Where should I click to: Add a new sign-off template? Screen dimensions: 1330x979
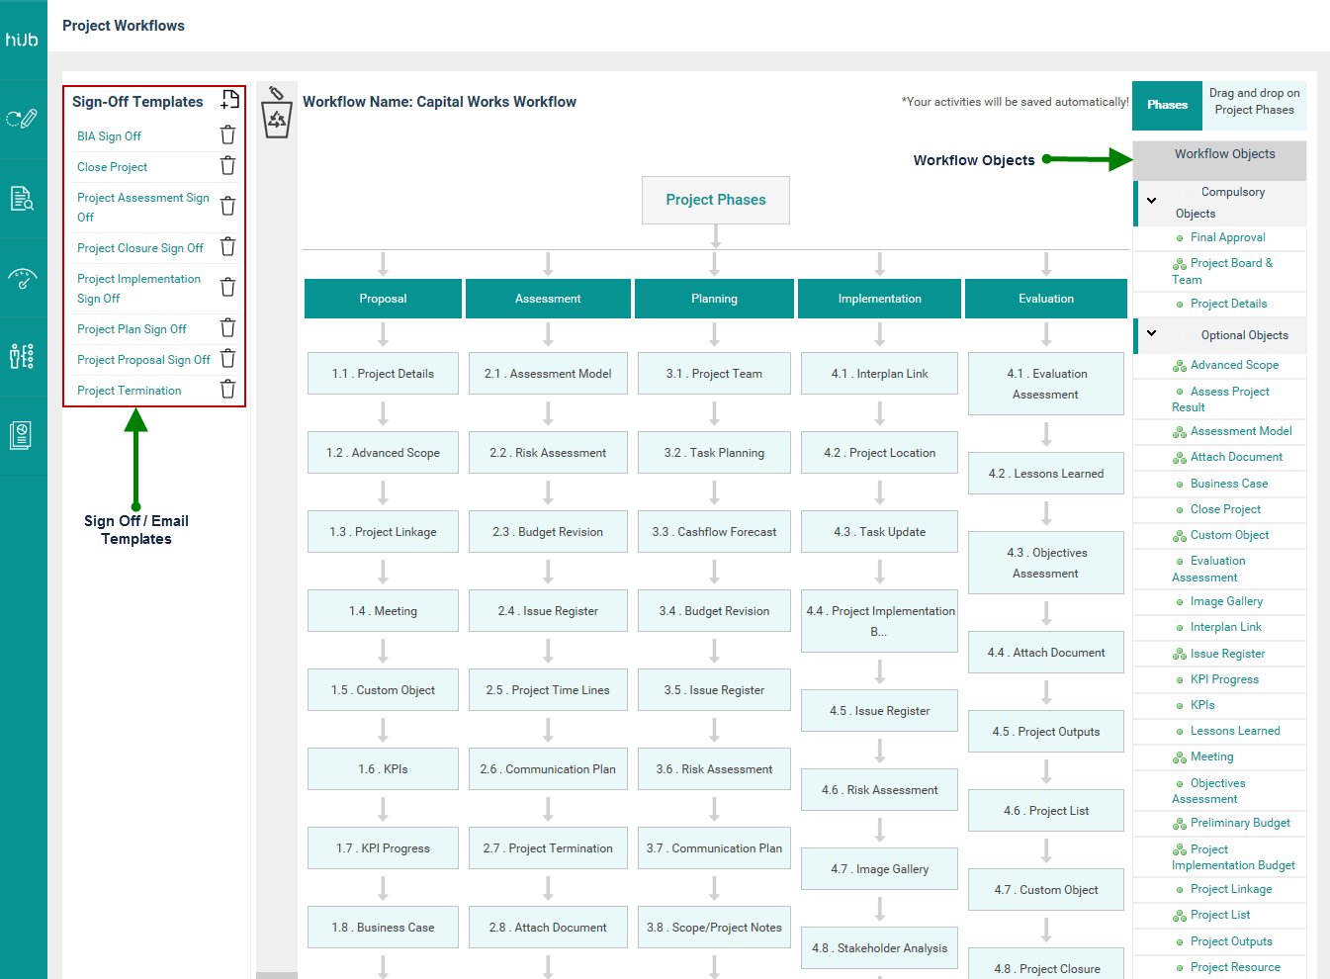[x=229, y=100]
